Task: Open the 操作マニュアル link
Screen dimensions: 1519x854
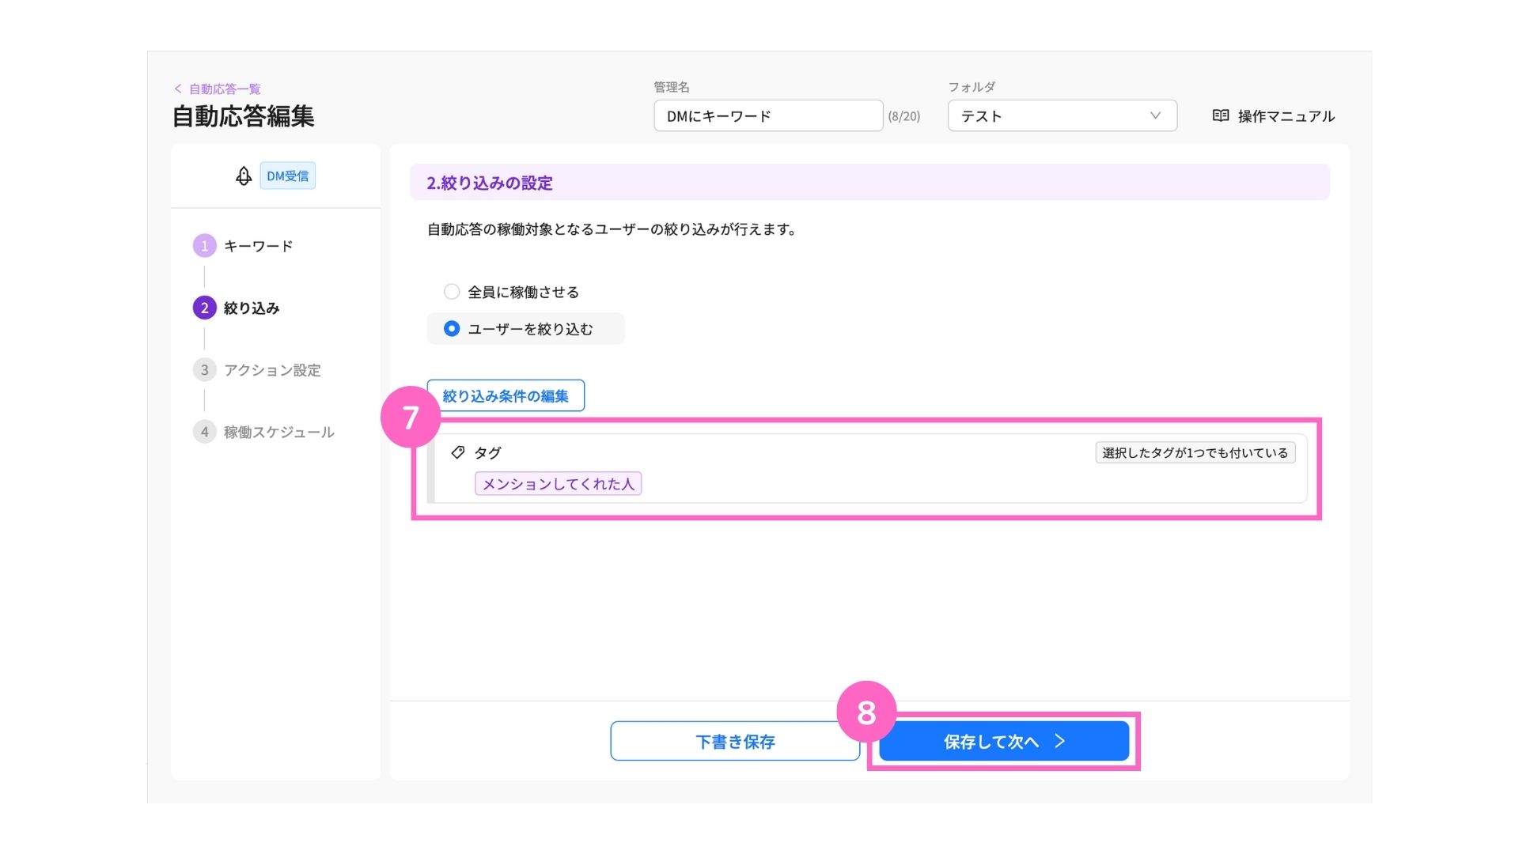Action: click(1274, 116)
